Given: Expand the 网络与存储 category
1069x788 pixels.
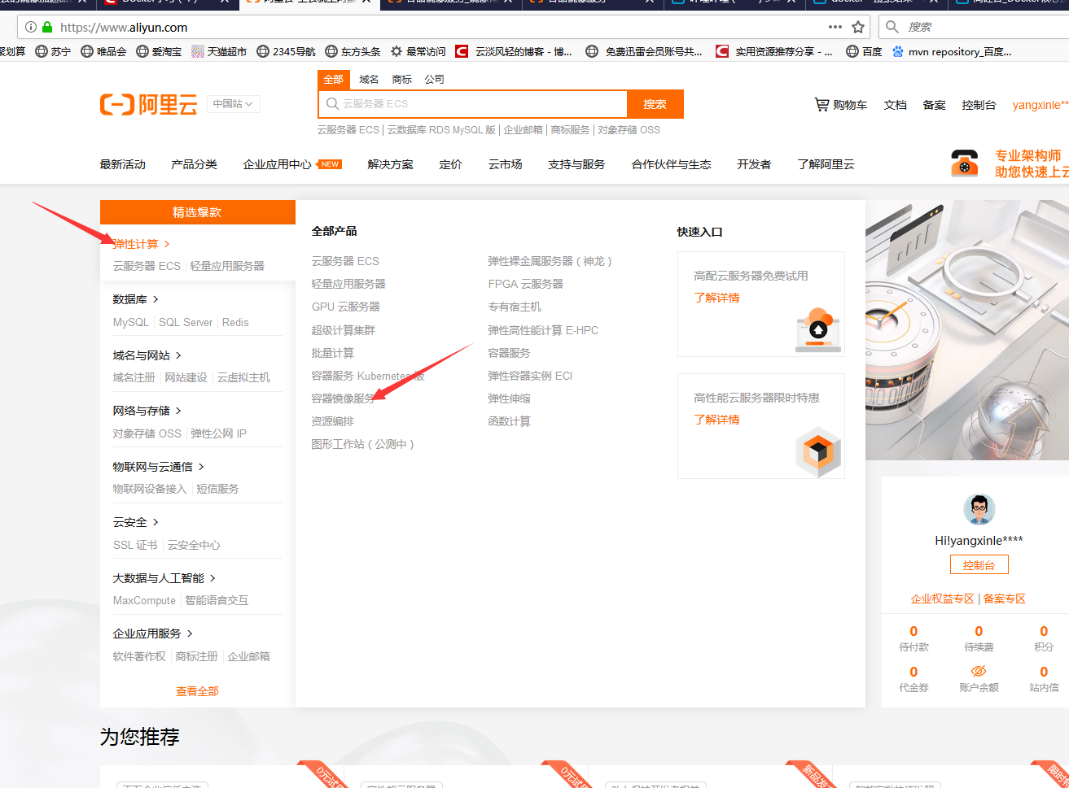Looking at the screenshot, I should [147, 411].
